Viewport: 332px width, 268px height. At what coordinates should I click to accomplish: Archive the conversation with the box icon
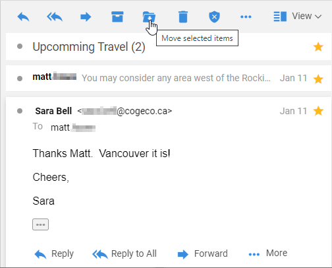(117, 17)
